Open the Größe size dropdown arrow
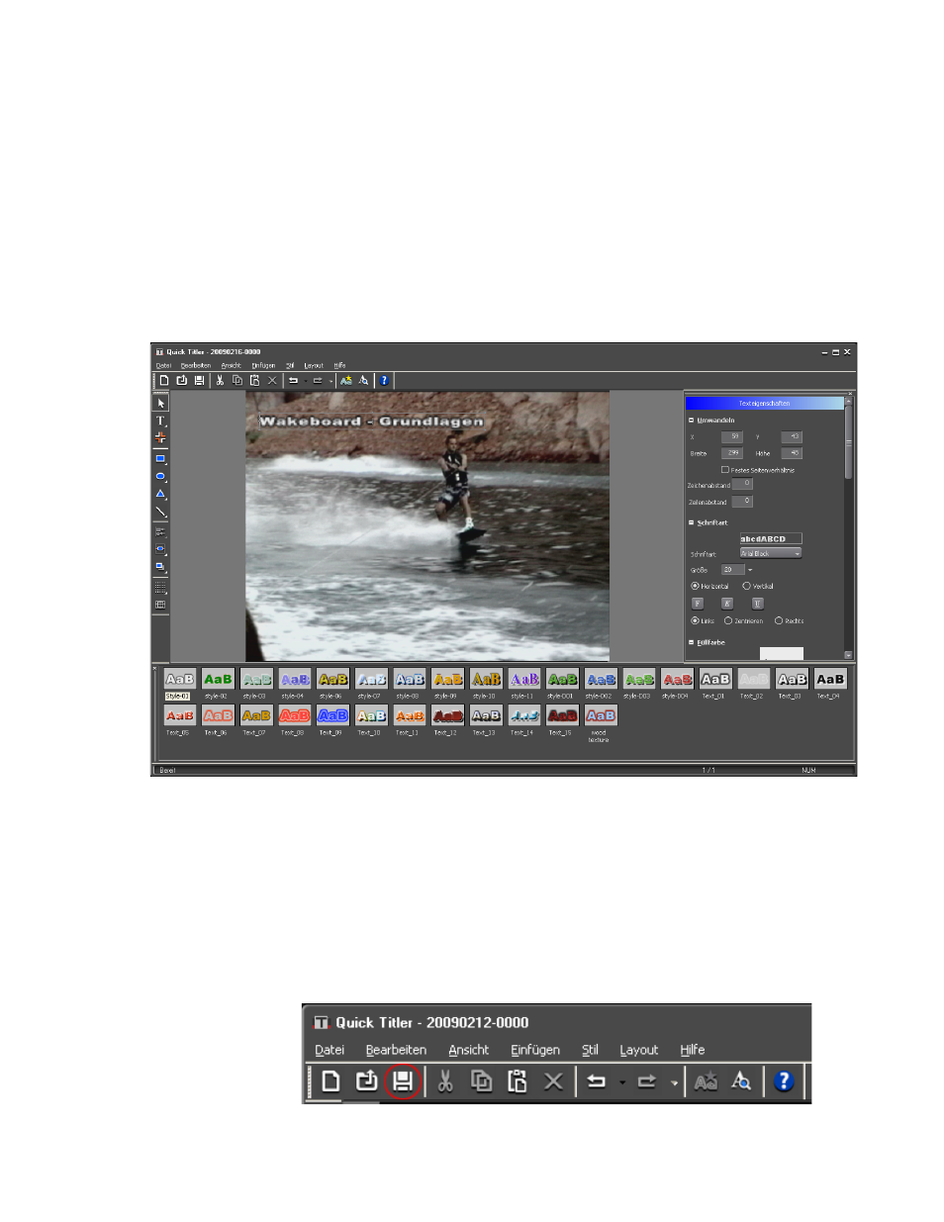944x1222 pixels. tap(750, 570)
